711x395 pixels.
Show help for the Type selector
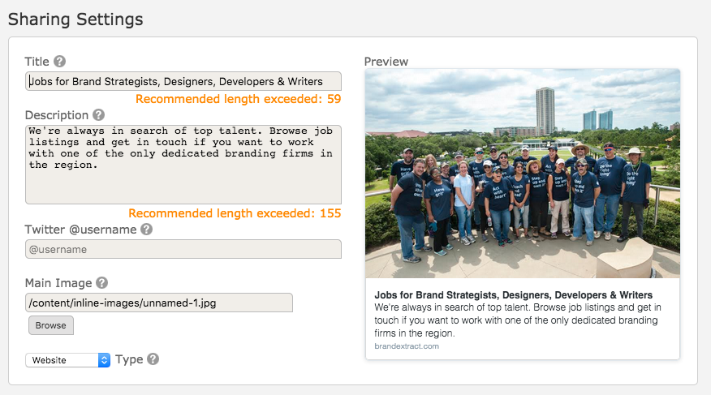click(x=153, y=359)
